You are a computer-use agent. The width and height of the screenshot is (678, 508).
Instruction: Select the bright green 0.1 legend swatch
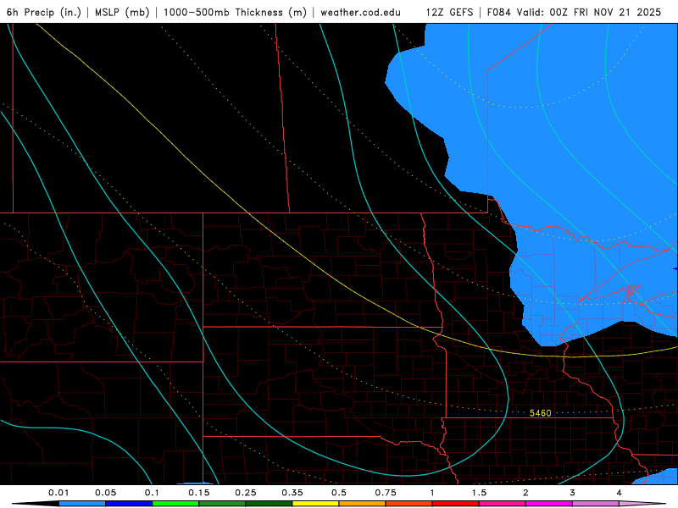[x=175, y=504]
